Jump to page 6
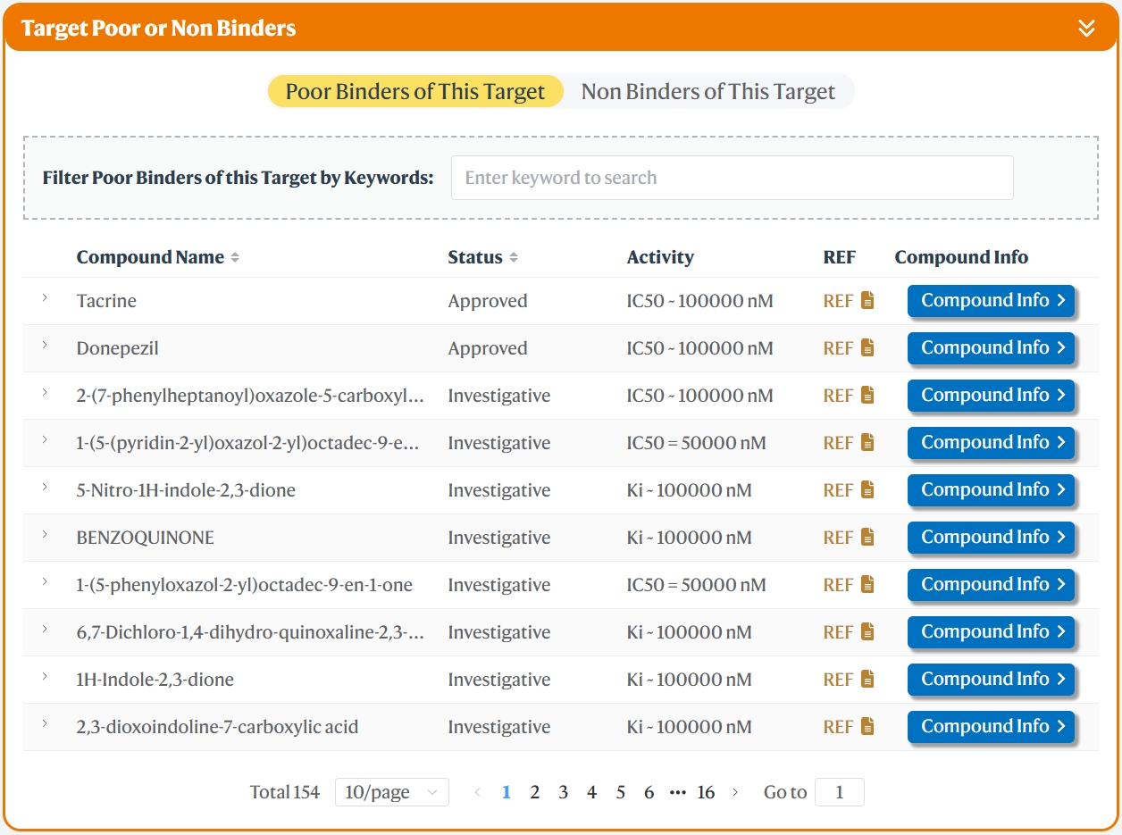1122x835 pixels. (649, 792)
